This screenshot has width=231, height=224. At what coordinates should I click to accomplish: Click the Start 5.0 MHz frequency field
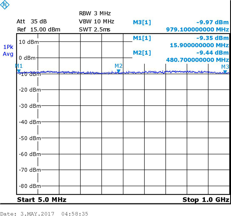pos(42,200)
